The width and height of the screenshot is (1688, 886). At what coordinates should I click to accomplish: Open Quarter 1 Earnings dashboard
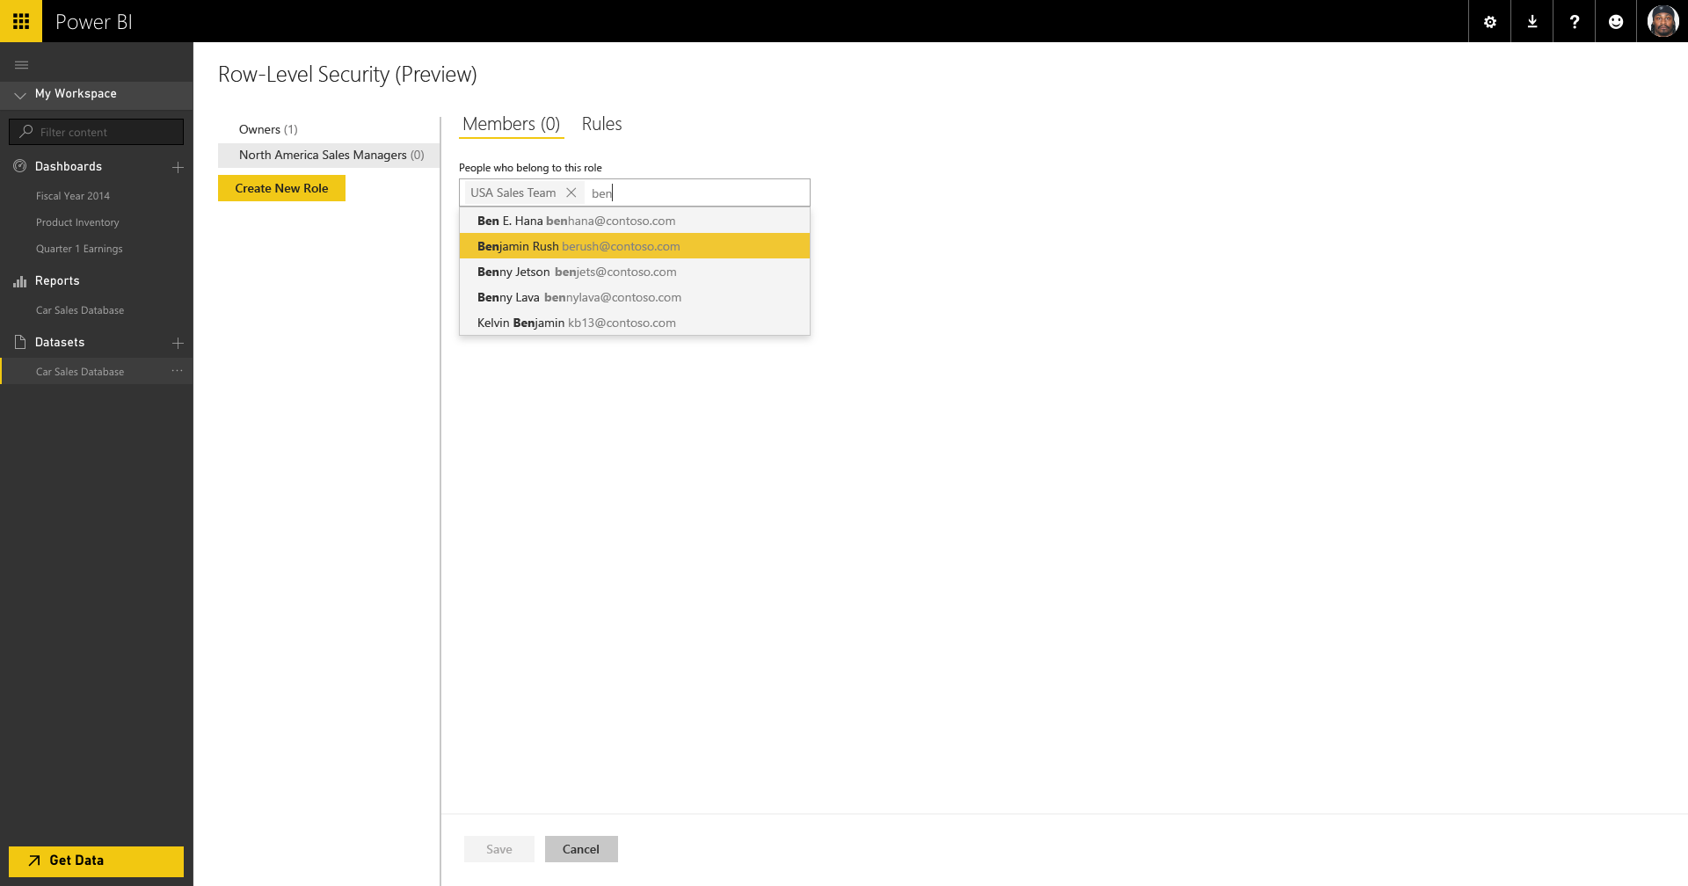[x=79, y=249]
